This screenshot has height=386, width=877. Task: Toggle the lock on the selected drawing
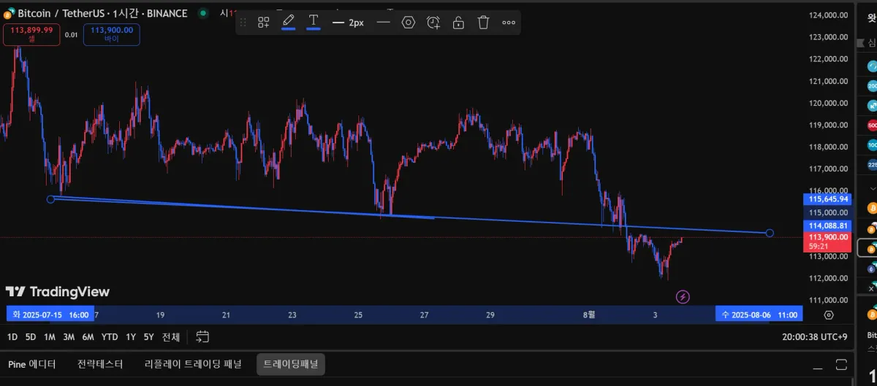point(458,23)
